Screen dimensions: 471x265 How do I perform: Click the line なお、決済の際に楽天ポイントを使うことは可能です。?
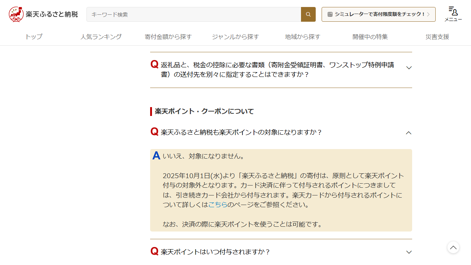pos(243,224)
